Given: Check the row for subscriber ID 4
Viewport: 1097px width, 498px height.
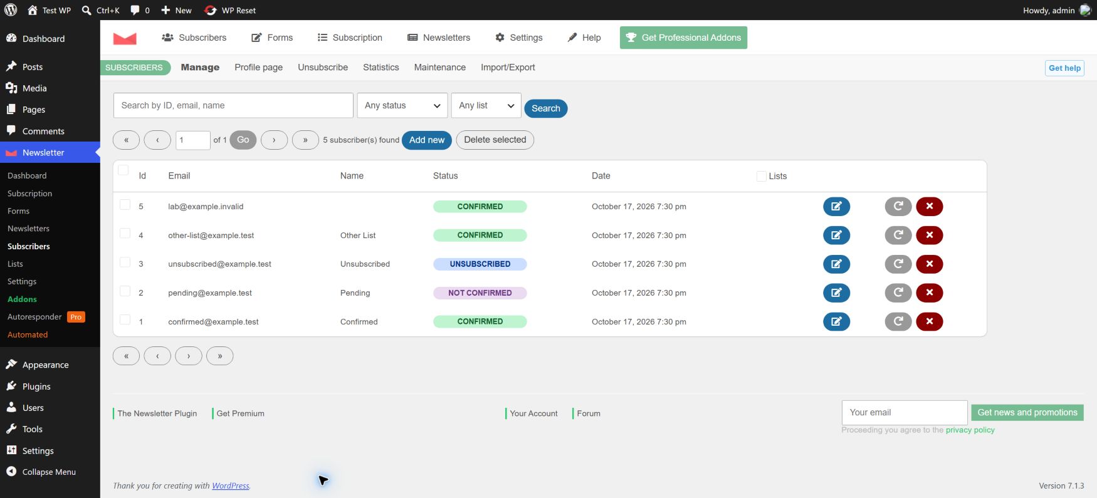Looking at the screenshot, I should coord(125,233).
